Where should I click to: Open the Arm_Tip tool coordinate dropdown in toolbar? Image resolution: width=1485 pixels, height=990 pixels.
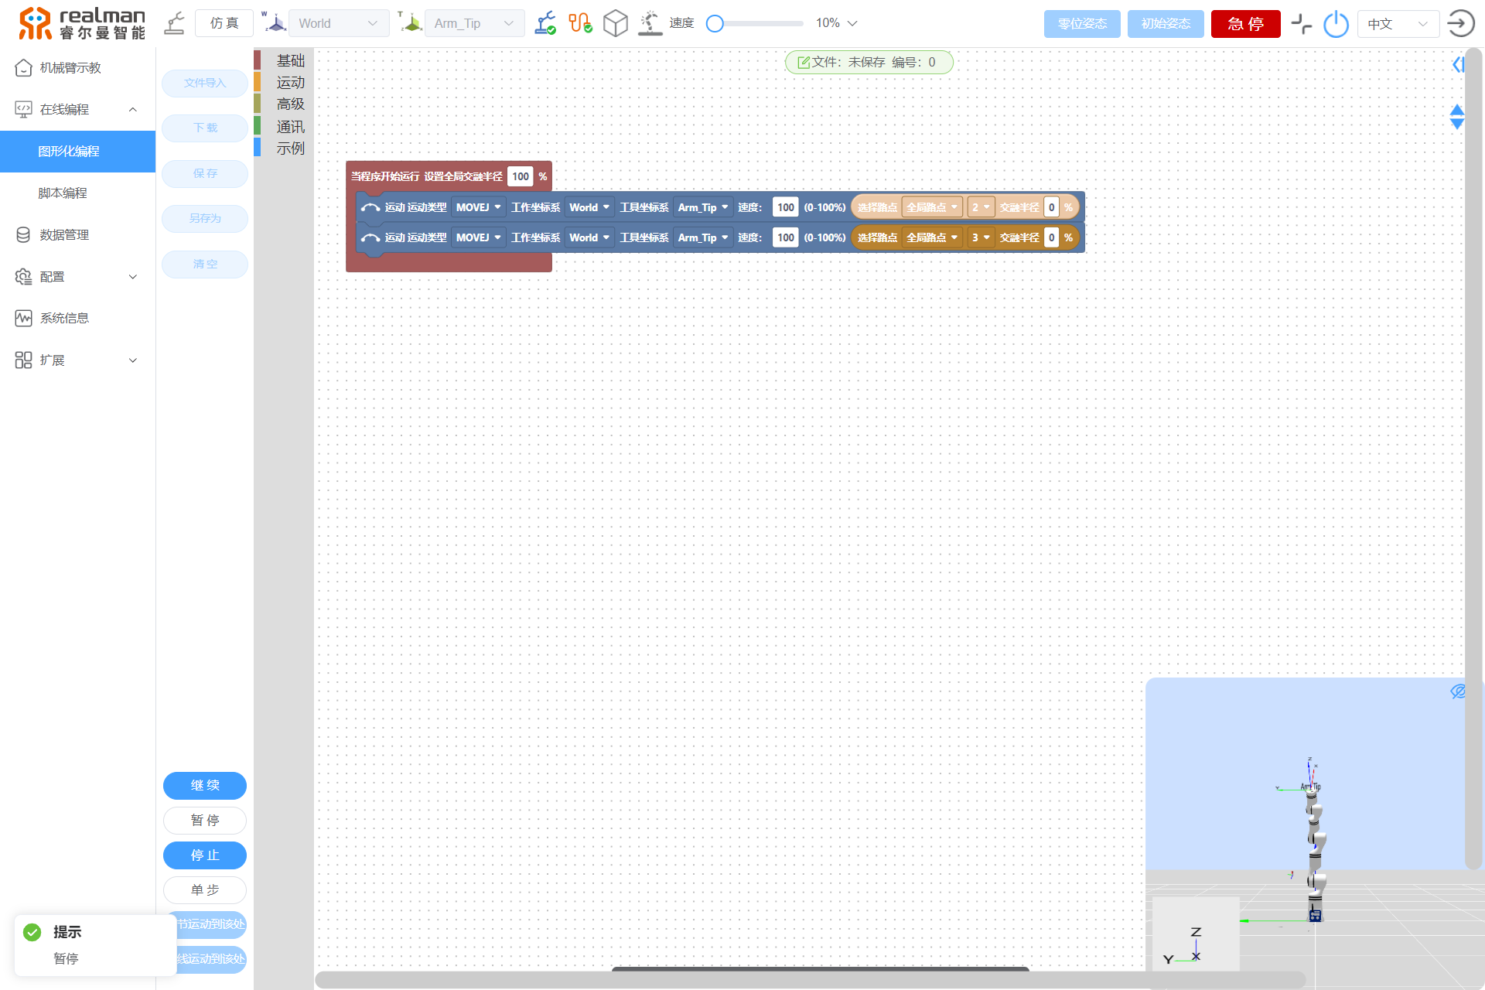tap(473, 23)
